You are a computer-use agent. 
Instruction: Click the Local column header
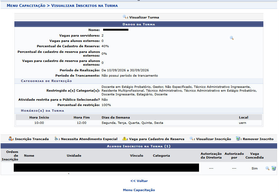click(243, 118)
